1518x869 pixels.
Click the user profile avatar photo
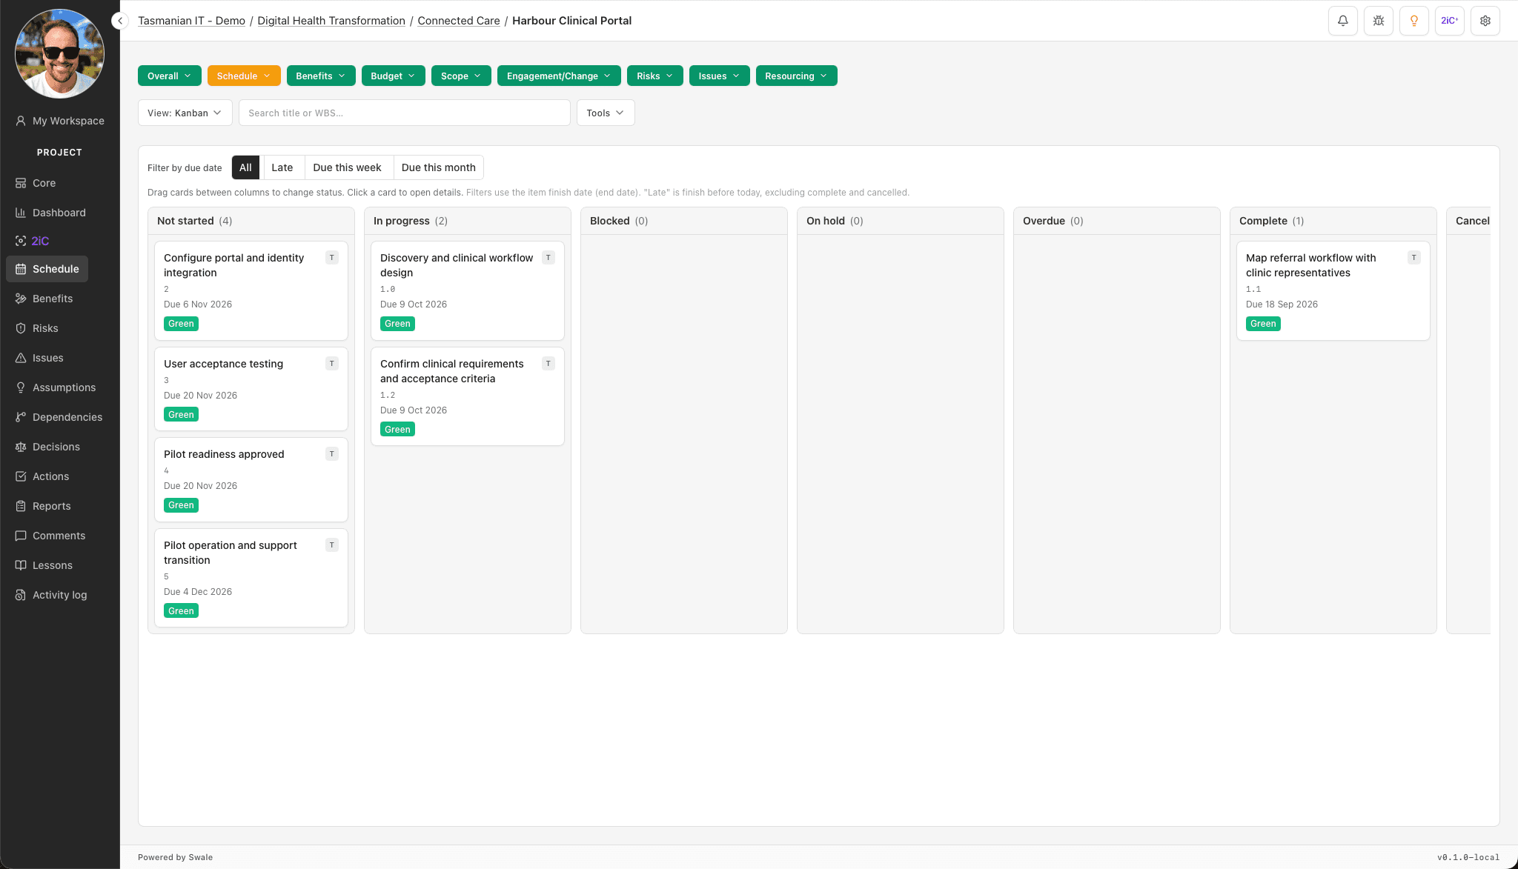pyautogui.click(x=59, y=53)
